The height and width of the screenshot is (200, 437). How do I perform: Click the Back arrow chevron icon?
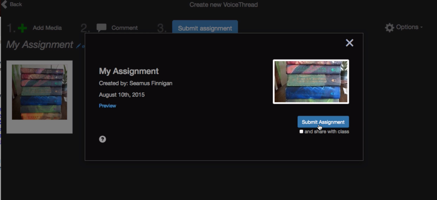coord(4,5)
